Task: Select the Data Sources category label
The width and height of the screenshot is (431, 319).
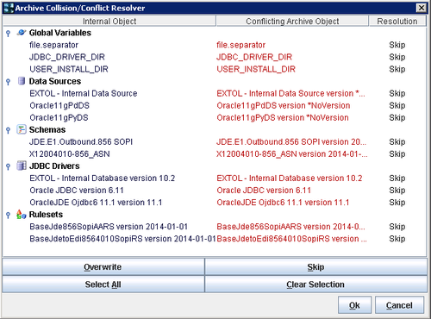Action: [x=55, y=81]
